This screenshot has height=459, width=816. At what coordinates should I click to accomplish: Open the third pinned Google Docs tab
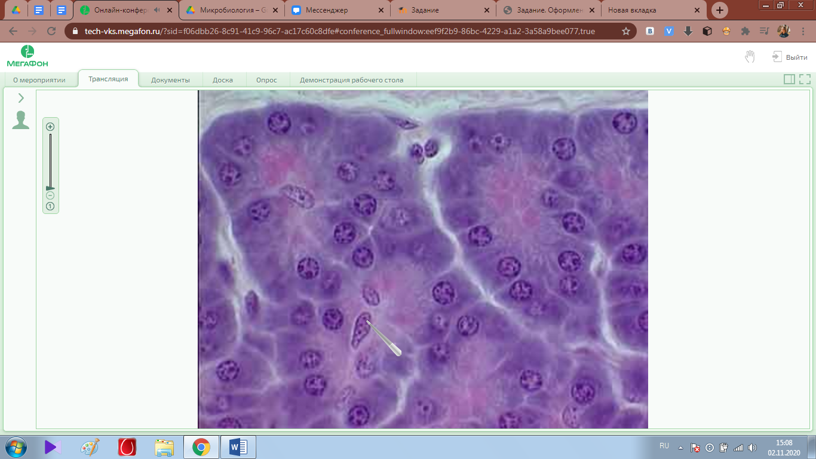[x=61, y=10]
